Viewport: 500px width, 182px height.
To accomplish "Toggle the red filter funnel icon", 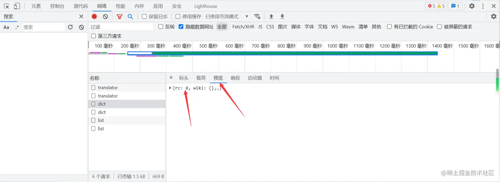I will click(x=119, y=17).
